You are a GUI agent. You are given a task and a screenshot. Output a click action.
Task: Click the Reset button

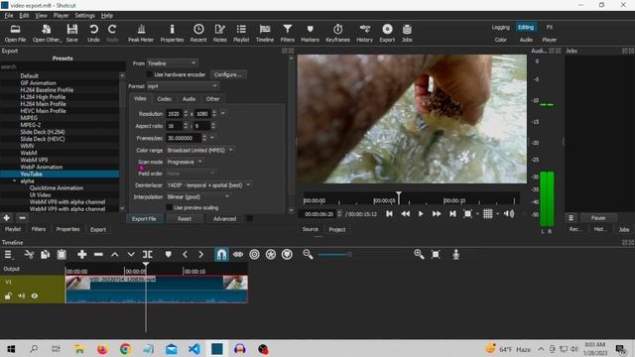coord(185,218)
